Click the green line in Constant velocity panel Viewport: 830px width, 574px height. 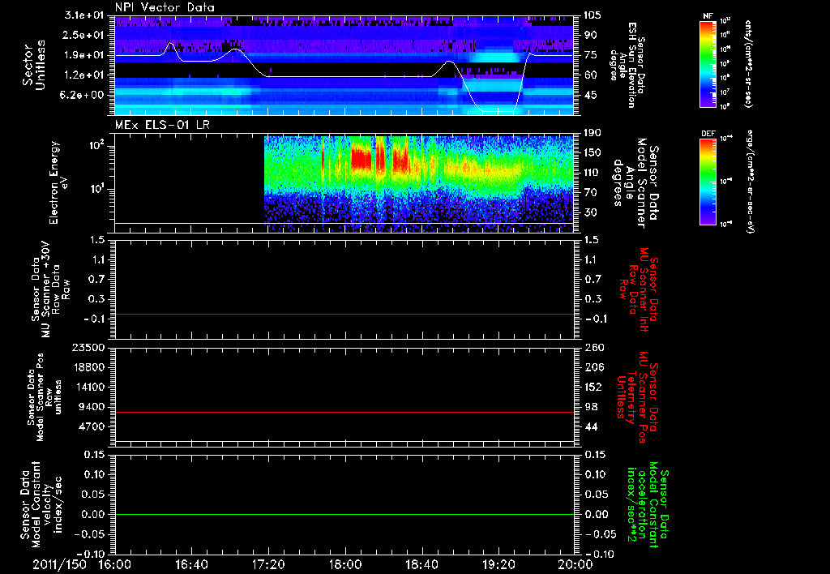(x=344, y=514)
